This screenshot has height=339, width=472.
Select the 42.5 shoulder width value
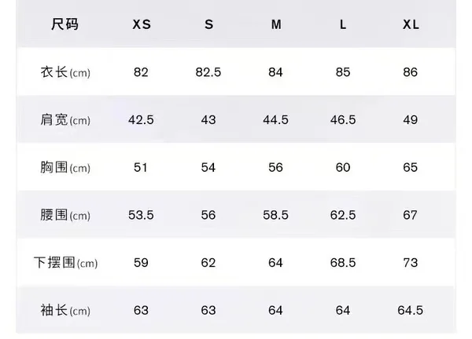141,120
